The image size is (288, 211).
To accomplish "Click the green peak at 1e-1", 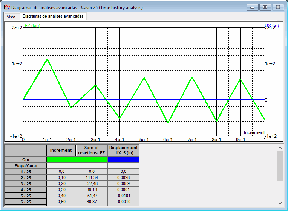I will click(x=47, y=59).
